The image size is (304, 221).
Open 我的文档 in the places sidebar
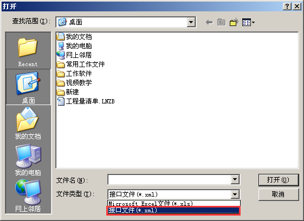coord(28,123)
